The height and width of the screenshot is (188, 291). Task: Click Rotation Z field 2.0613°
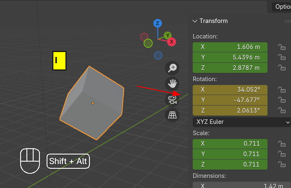pyautogui.click(x=230, y=111)
